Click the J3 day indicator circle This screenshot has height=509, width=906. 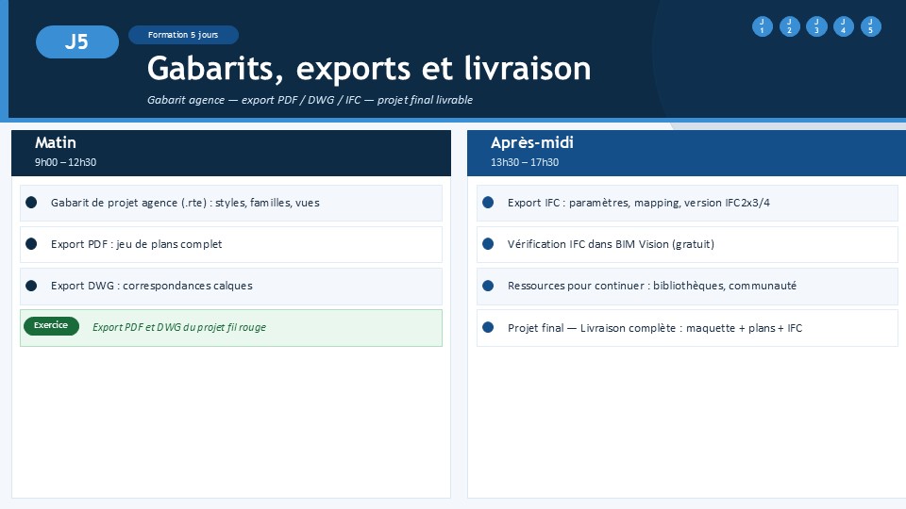[816, 26]
